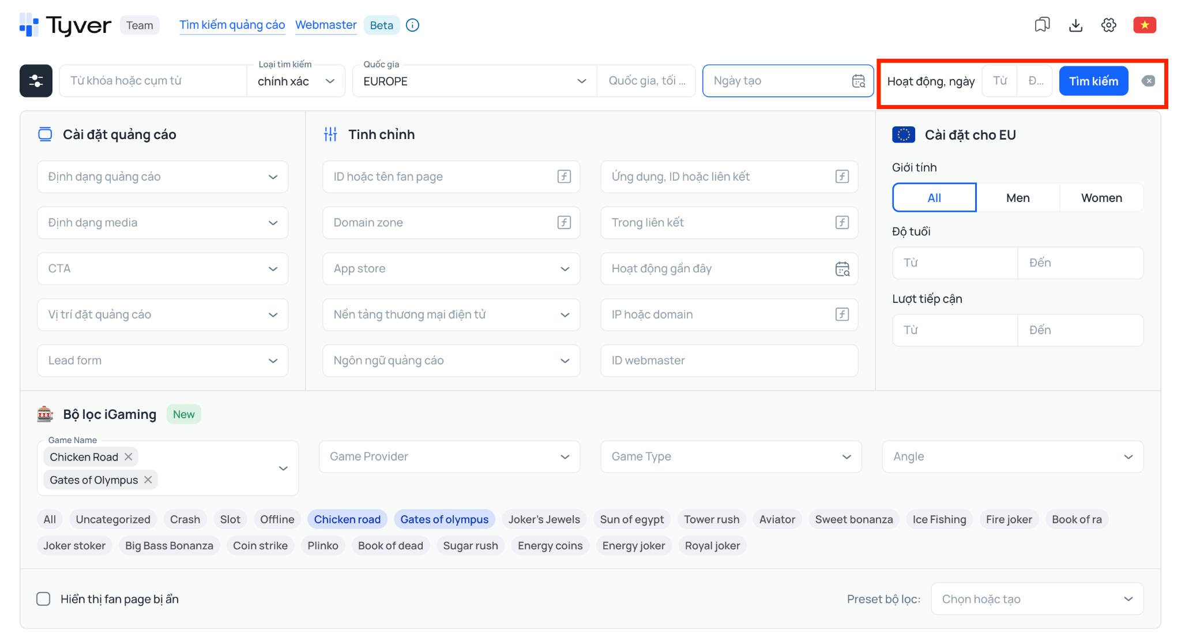
Task: Select Men gender option
Action: (1018, 198)
